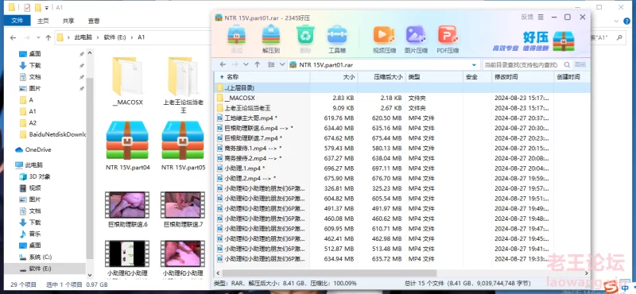The image size is (636, 294).
Task: Click back arrow in File Explorer
Action: [x=13, y=37]
